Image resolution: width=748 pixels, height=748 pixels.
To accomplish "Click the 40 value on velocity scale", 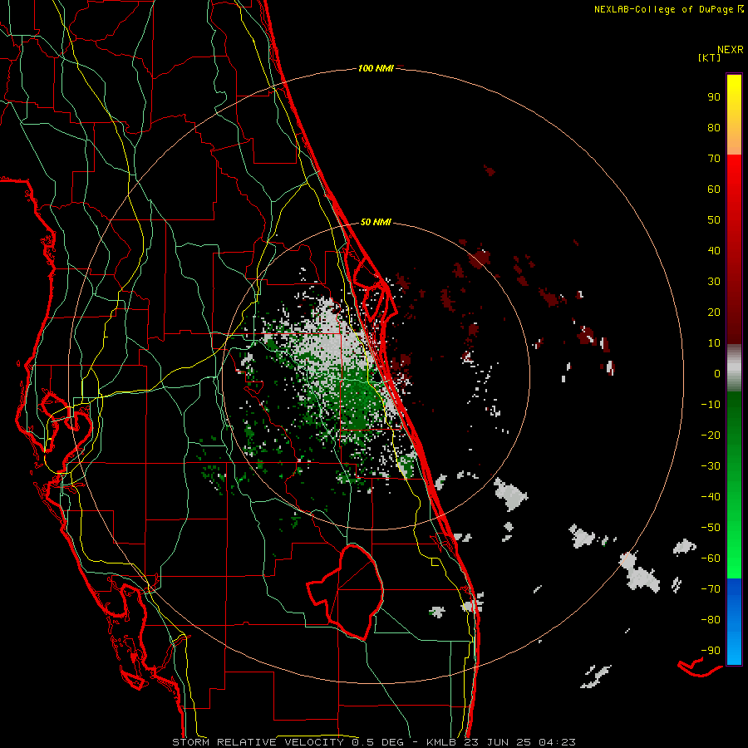I will [x=714, y=250].
